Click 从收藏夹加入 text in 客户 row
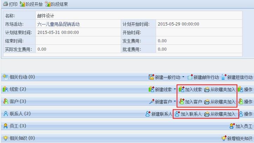The width and height of the screenshot is (254, 143). click(x=223, y=102)
